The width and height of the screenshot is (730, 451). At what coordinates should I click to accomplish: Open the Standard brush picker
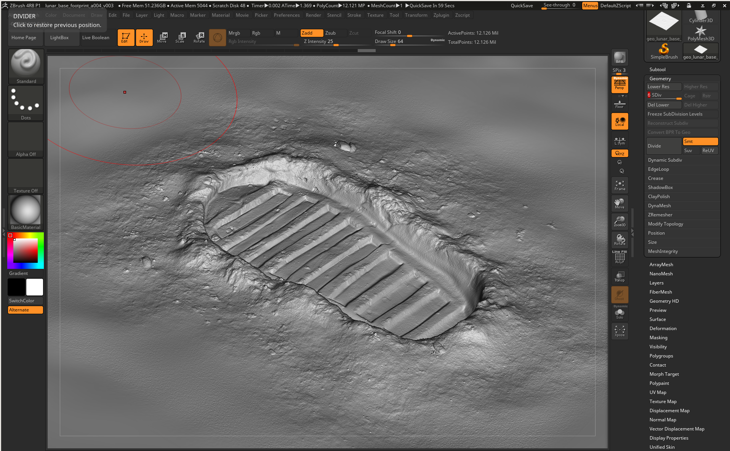(x=26, y=67)
